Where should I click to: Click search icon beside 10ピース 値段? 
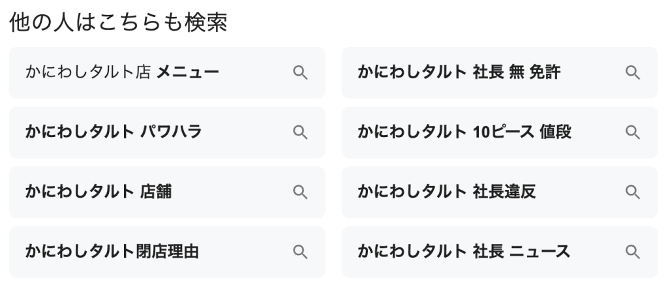pyautogui.click(x=633, y=132)
